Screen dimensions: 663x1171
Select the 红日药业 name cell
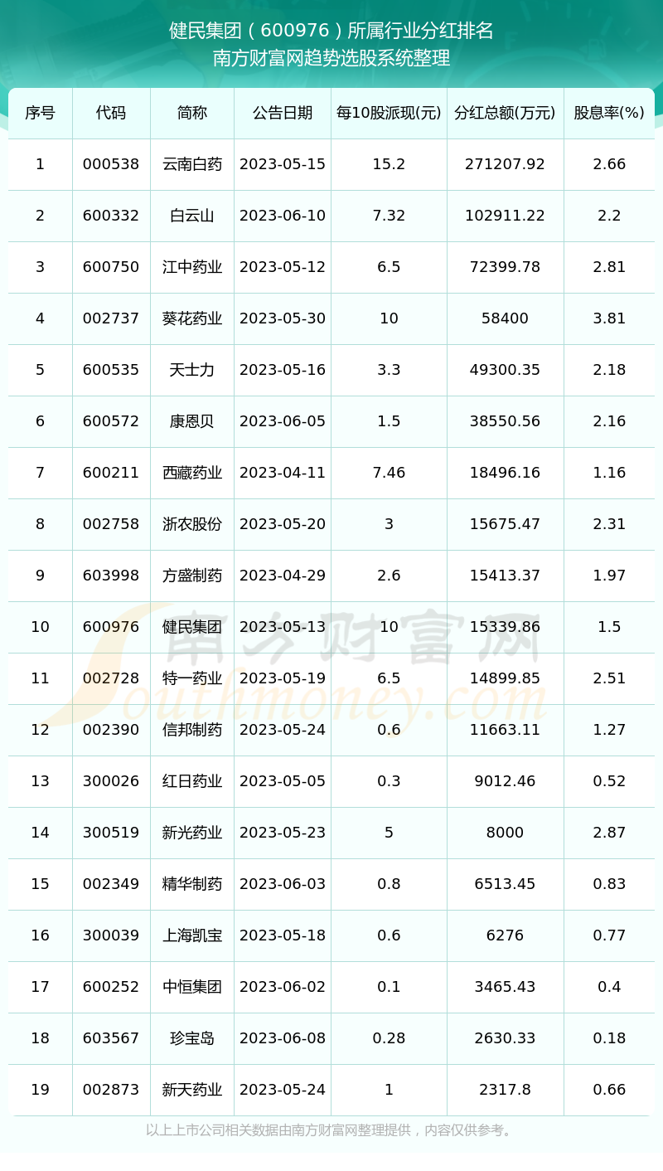point(192,781)
